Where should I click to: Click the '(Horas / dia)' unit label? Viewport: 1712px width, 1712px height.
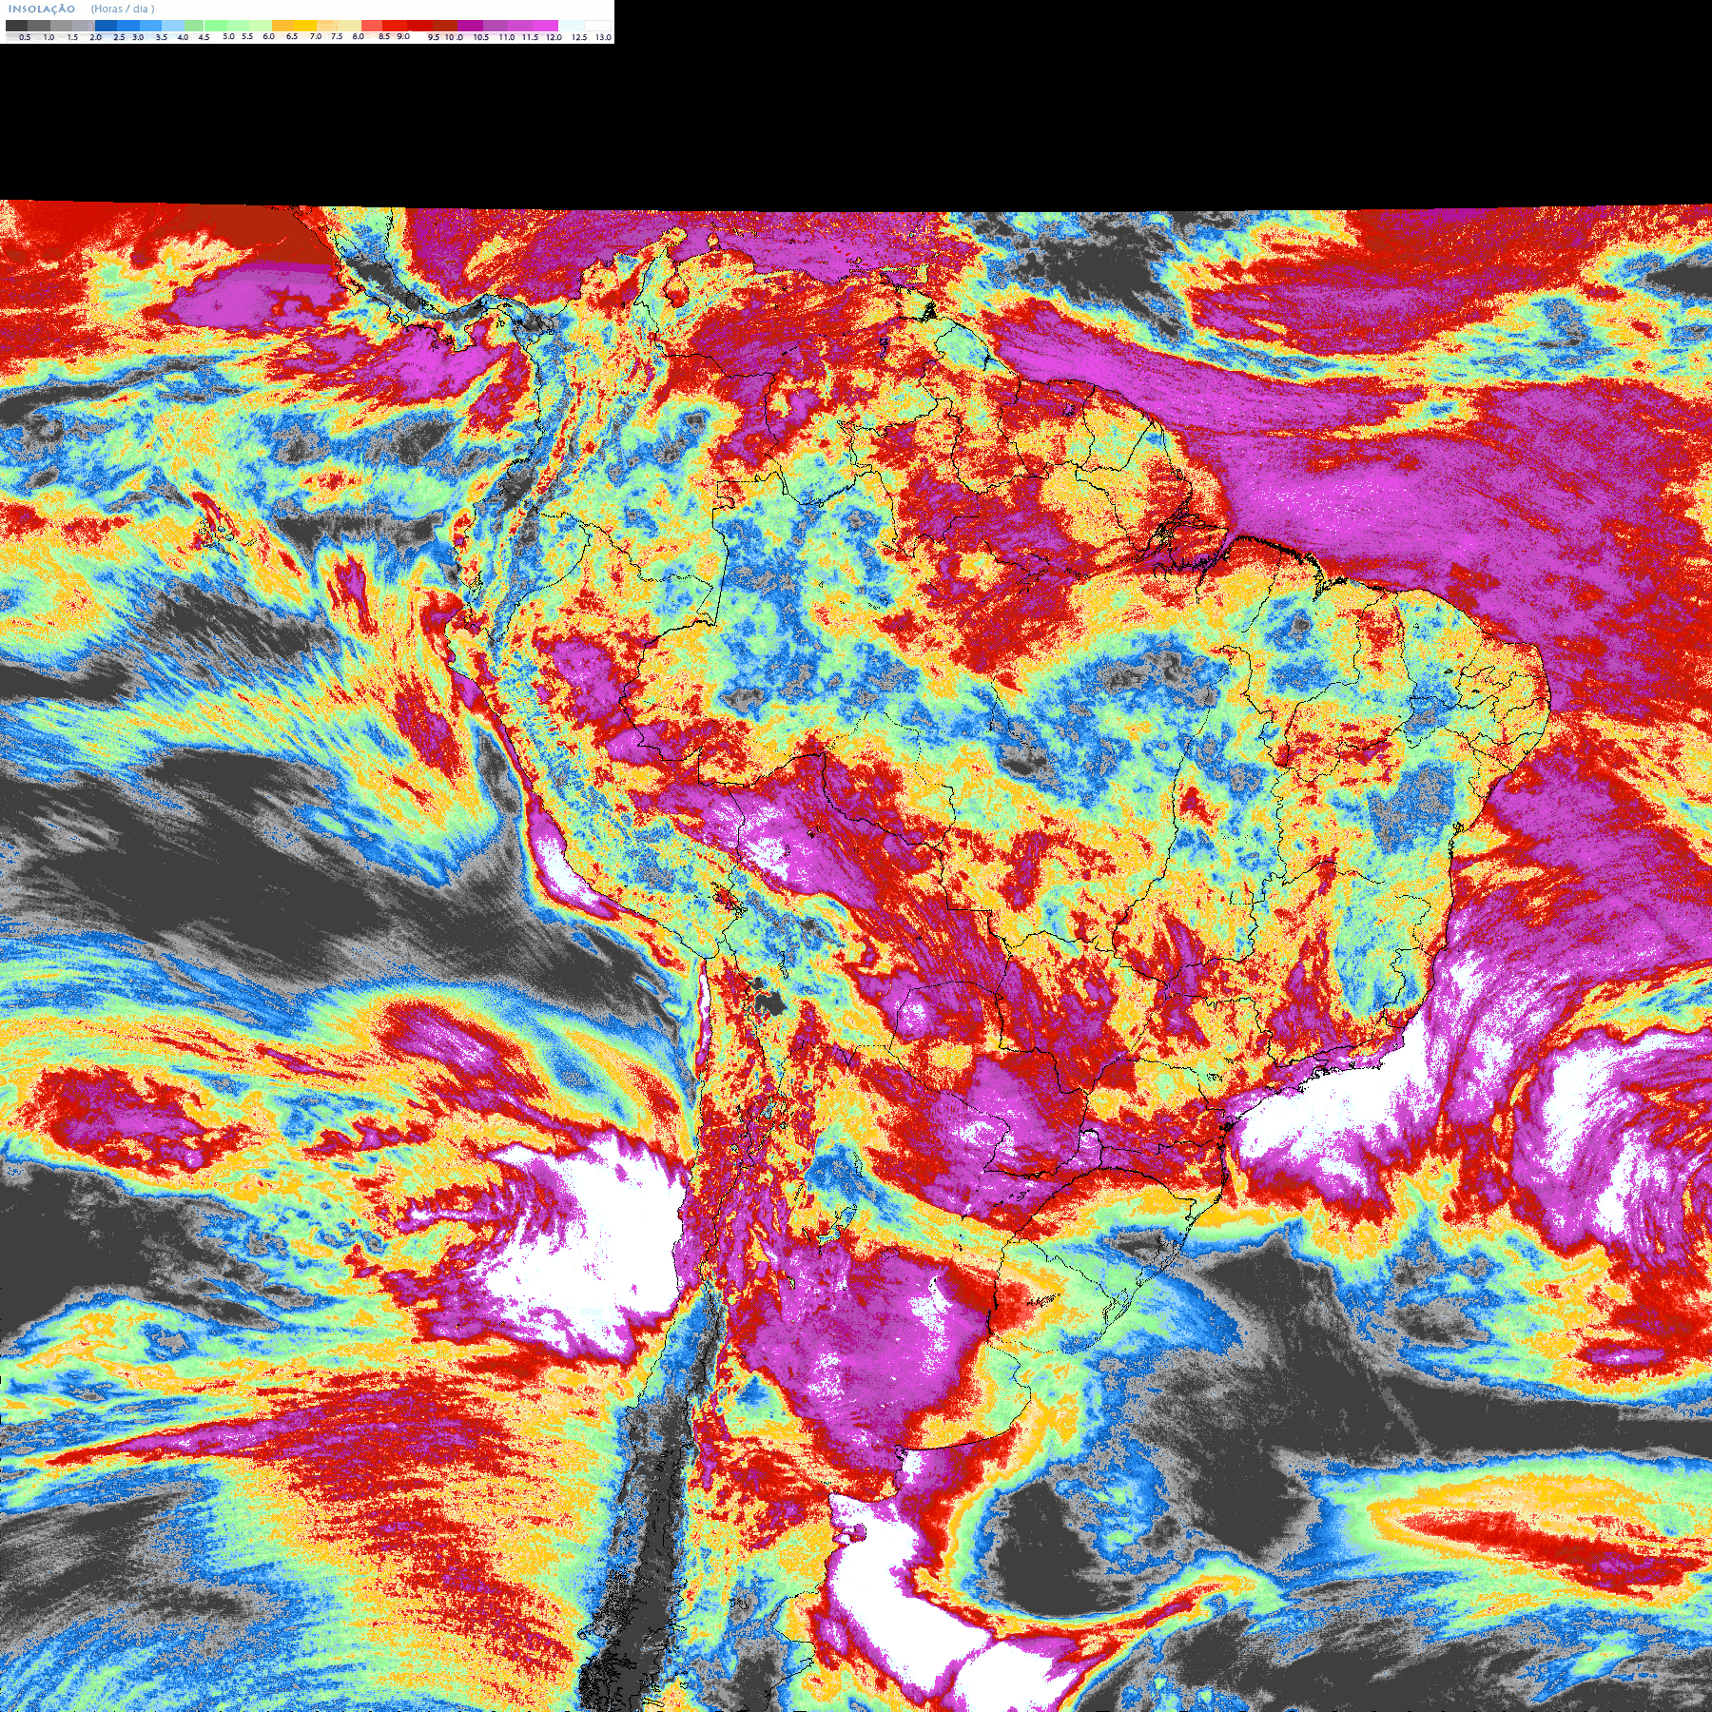(x=123, y=9)
